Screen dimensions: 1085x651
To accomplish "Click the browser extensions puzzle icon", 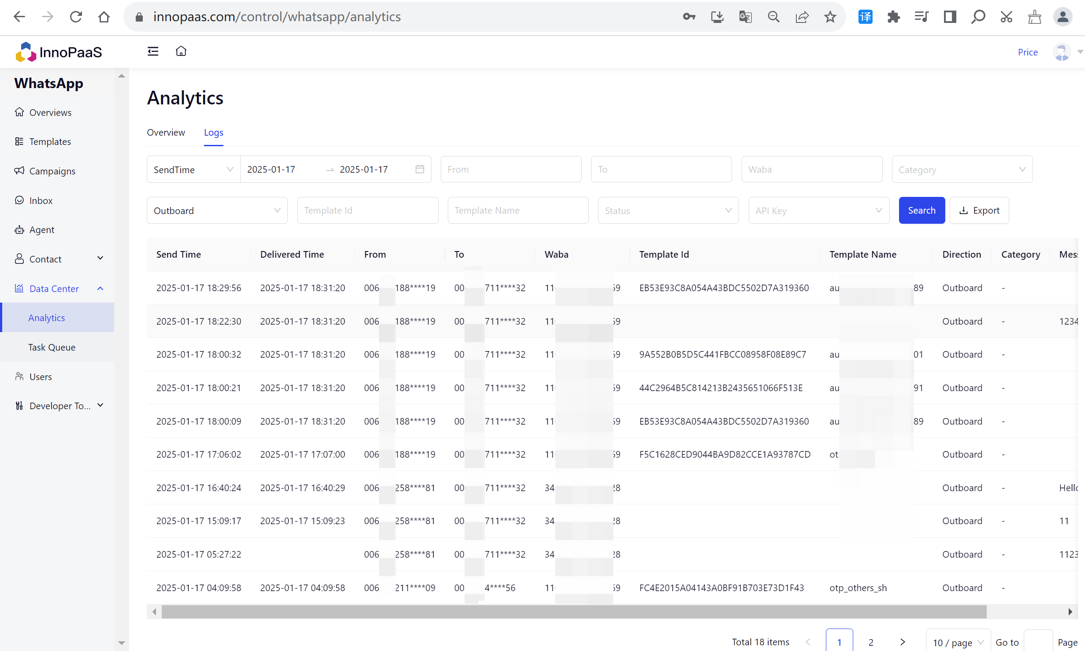I will click(893, 17).
